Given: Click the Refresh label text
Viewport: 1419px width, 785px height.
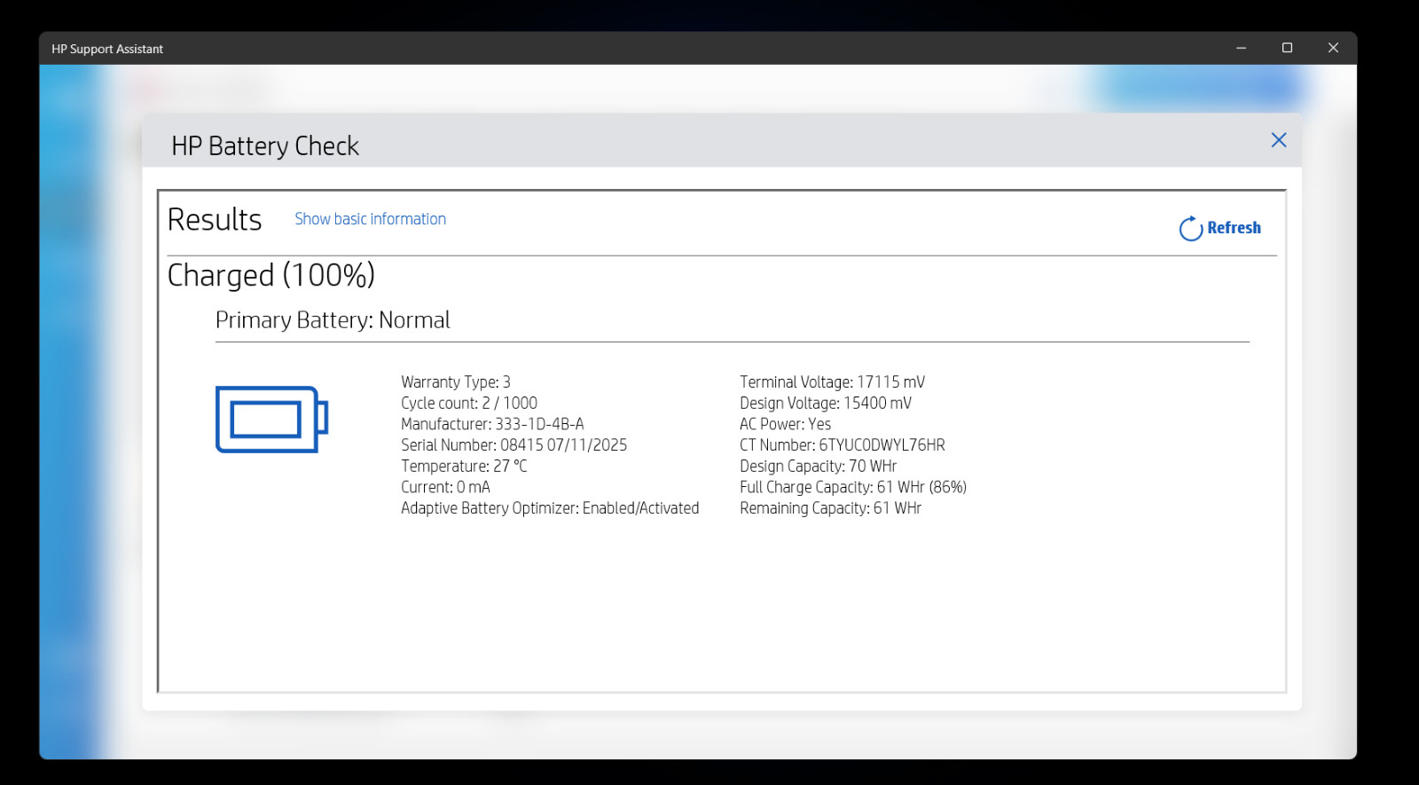Looking at the screenshot, I should click(1234, 228).
